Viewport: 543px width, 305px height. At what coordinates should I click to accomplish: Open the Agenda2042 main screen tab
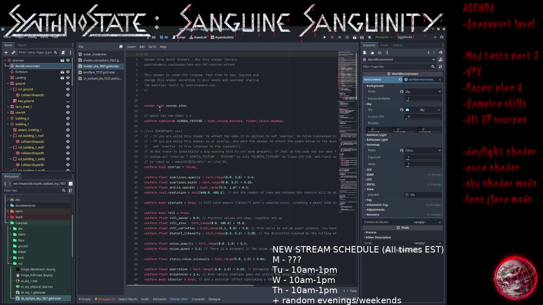(222, 37)
